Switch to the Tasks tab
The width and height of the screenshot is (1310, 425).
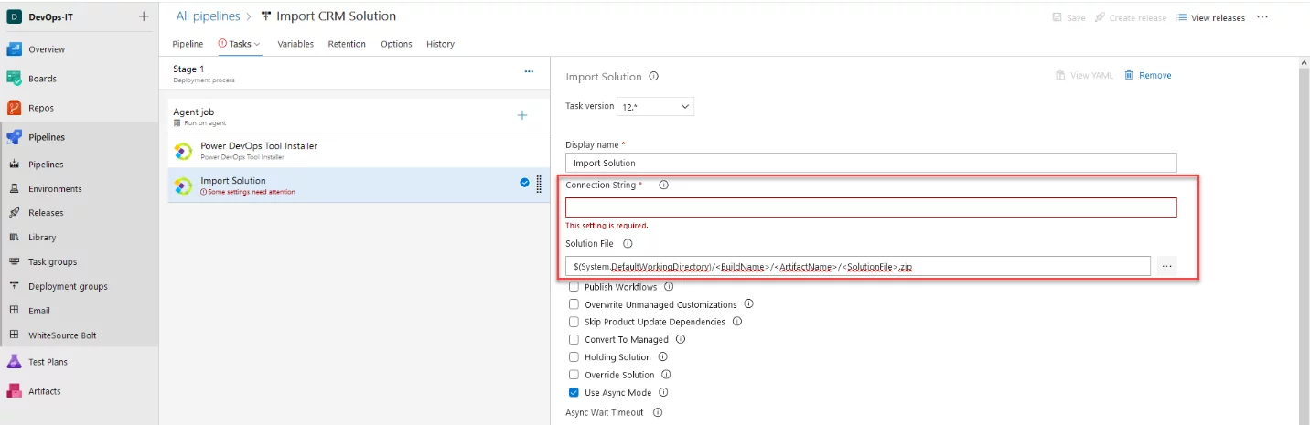tap(240, 44)
